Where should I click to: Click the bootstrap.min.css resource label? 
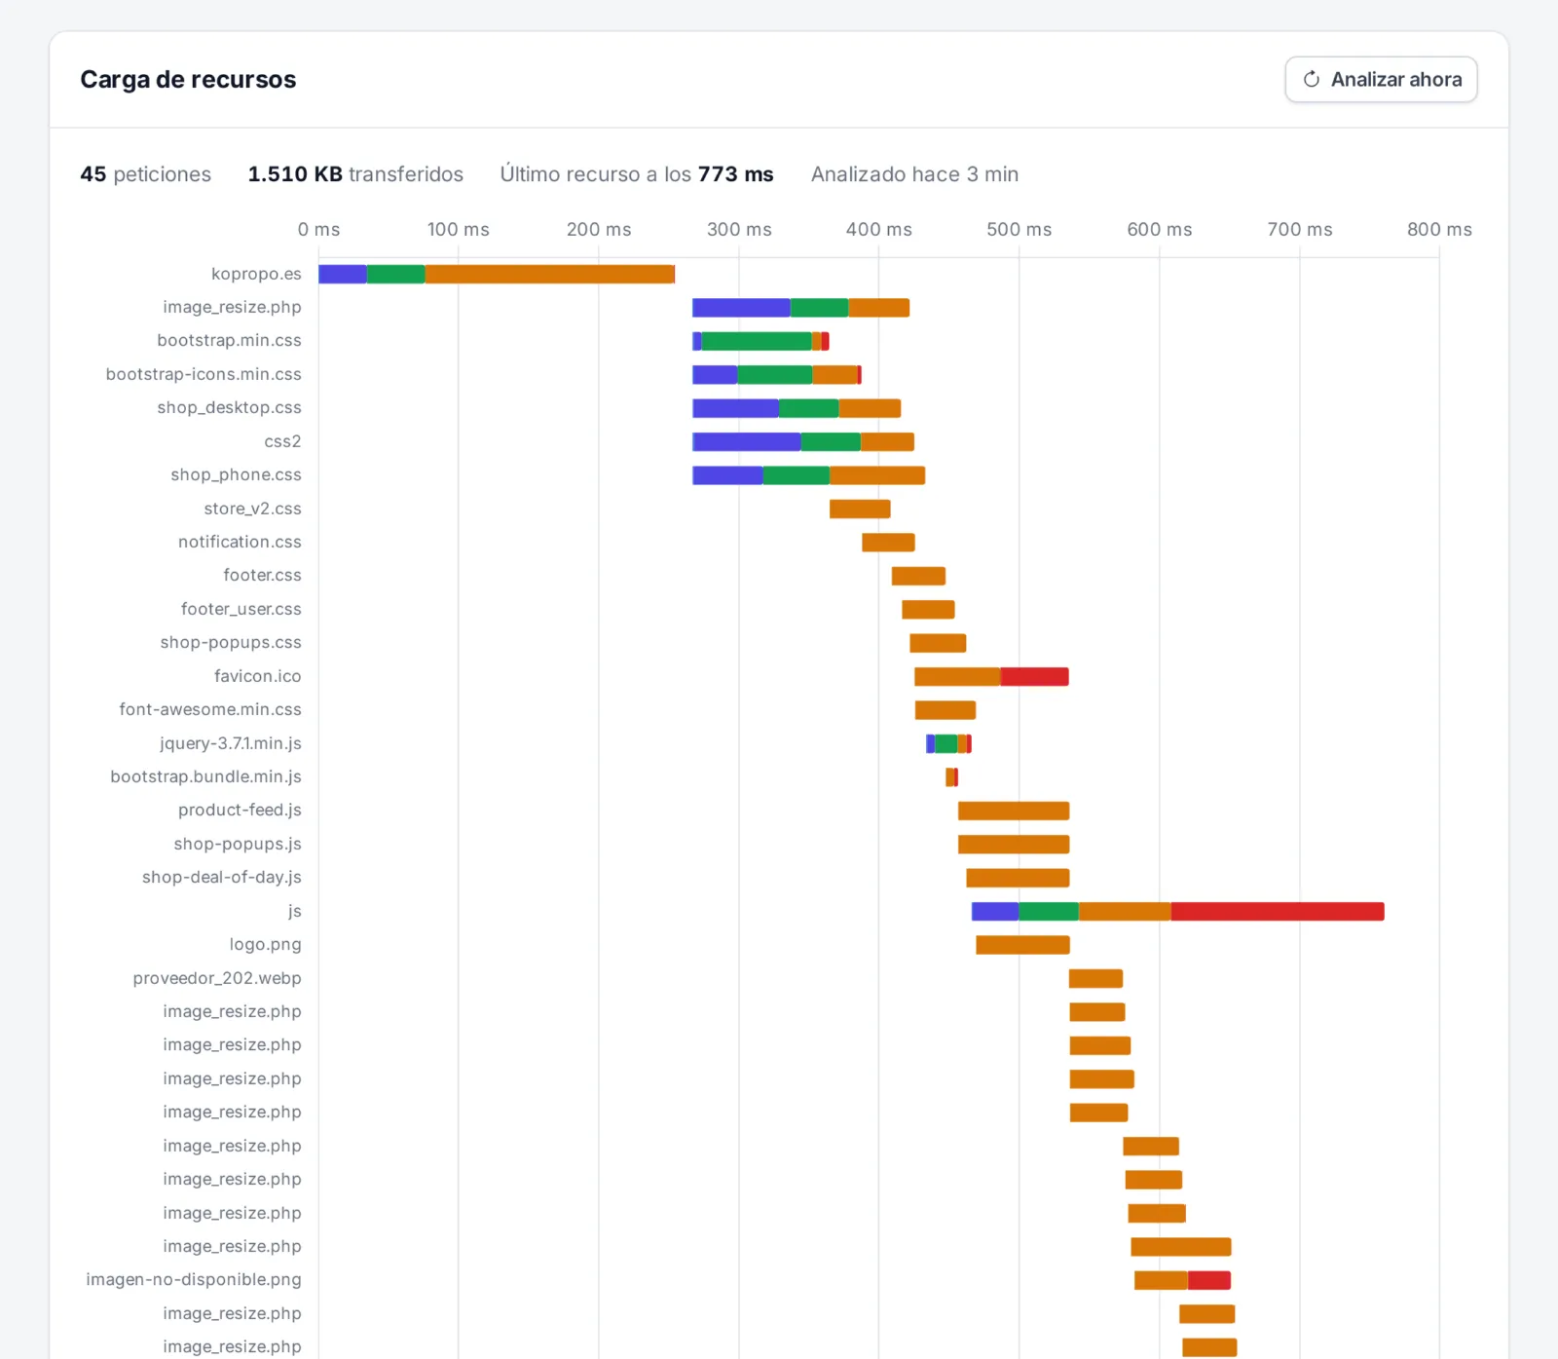[x=229, y=340]
